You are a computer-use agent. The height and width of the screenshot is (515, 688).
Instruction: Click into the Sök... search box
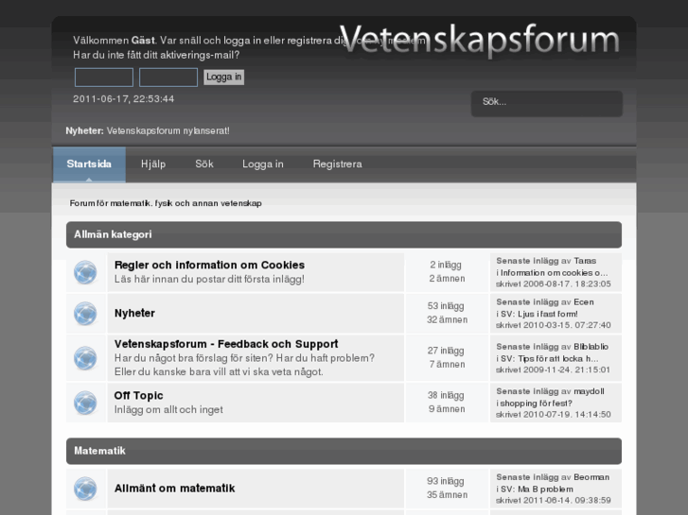547,103
